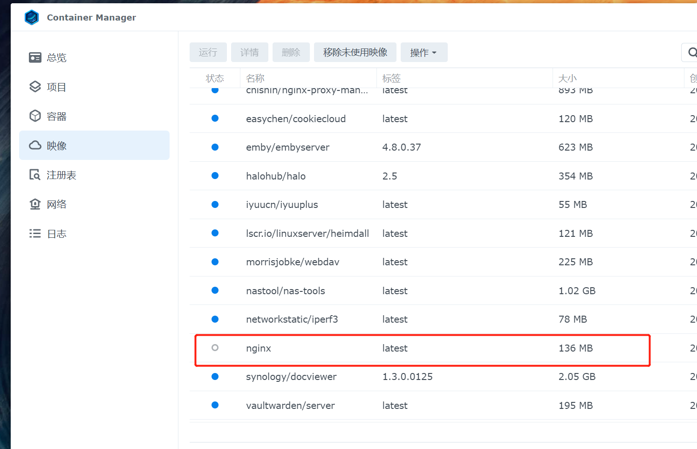
Task: Click the 运行 run button
Action: [x=208, y=52]
